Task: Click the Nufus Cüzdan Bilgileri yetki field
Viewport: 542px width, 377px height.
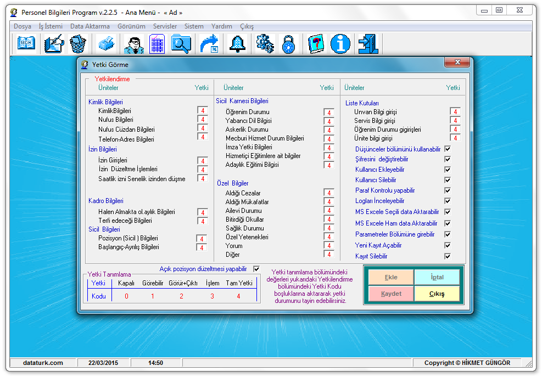Action: [203, 128]
